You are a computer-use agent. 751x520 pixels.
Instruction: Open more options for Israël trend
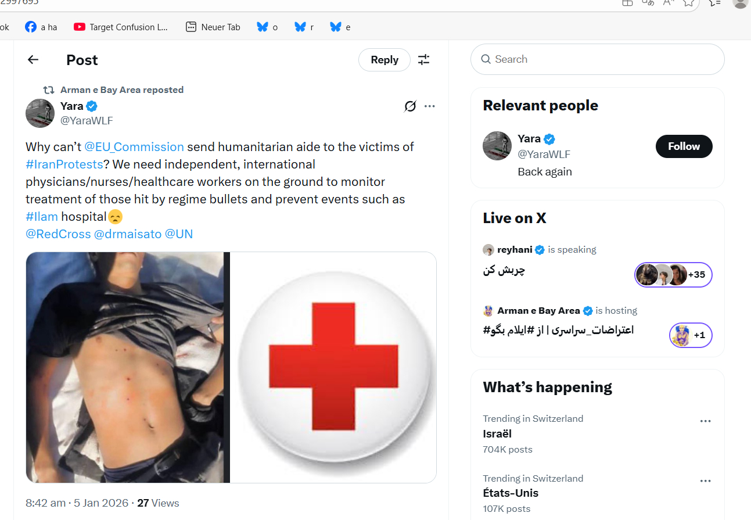click(705, 421)
